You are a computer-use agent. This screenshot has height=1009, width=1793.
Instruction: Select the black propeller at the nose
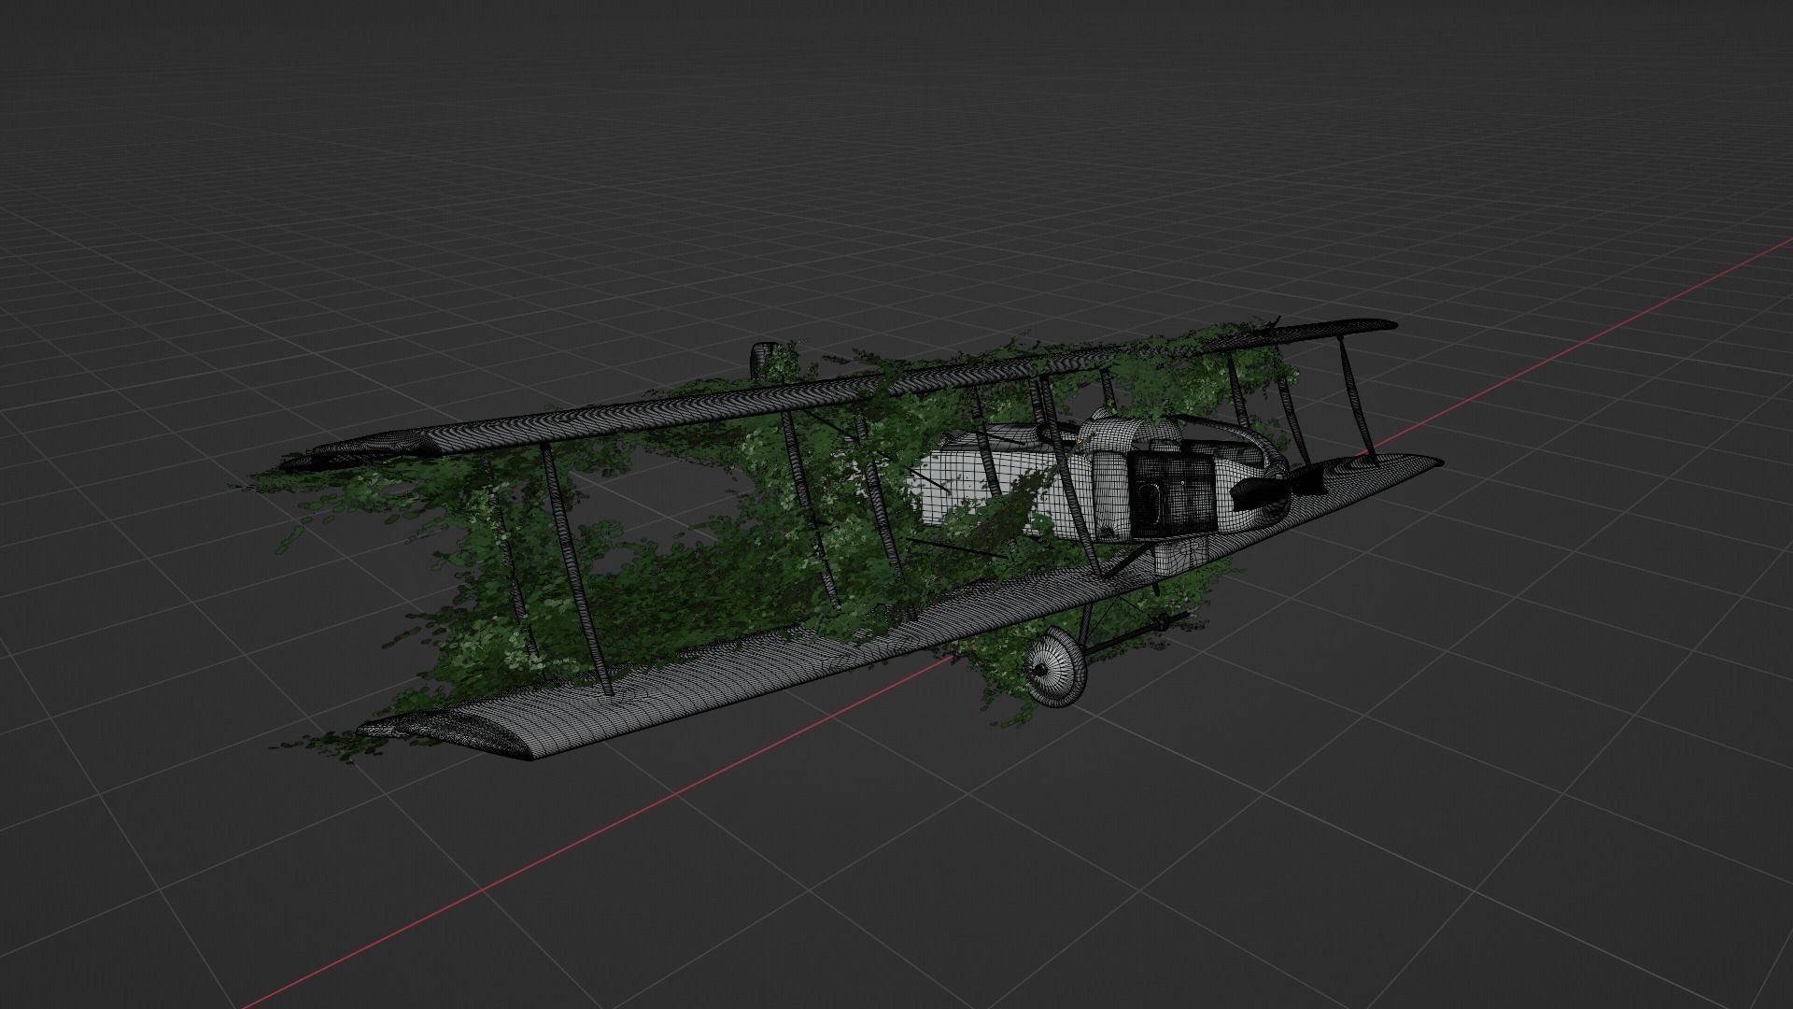(1278, 490)
